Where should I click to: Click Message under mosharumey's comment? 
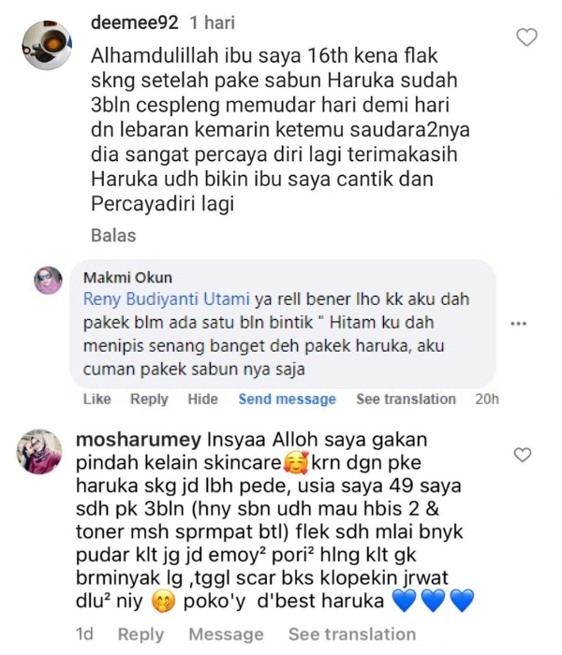(x=226, y=634)
